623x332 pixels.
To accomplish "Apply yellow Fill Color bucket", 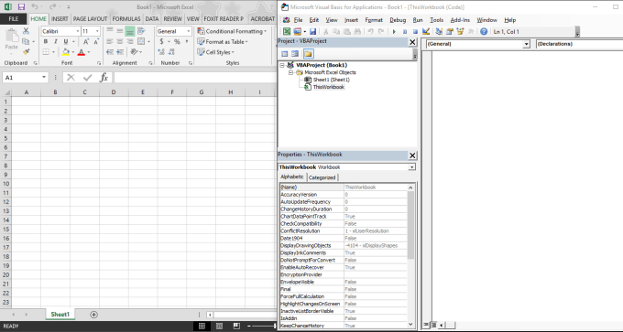I will (x=66, y=52).
